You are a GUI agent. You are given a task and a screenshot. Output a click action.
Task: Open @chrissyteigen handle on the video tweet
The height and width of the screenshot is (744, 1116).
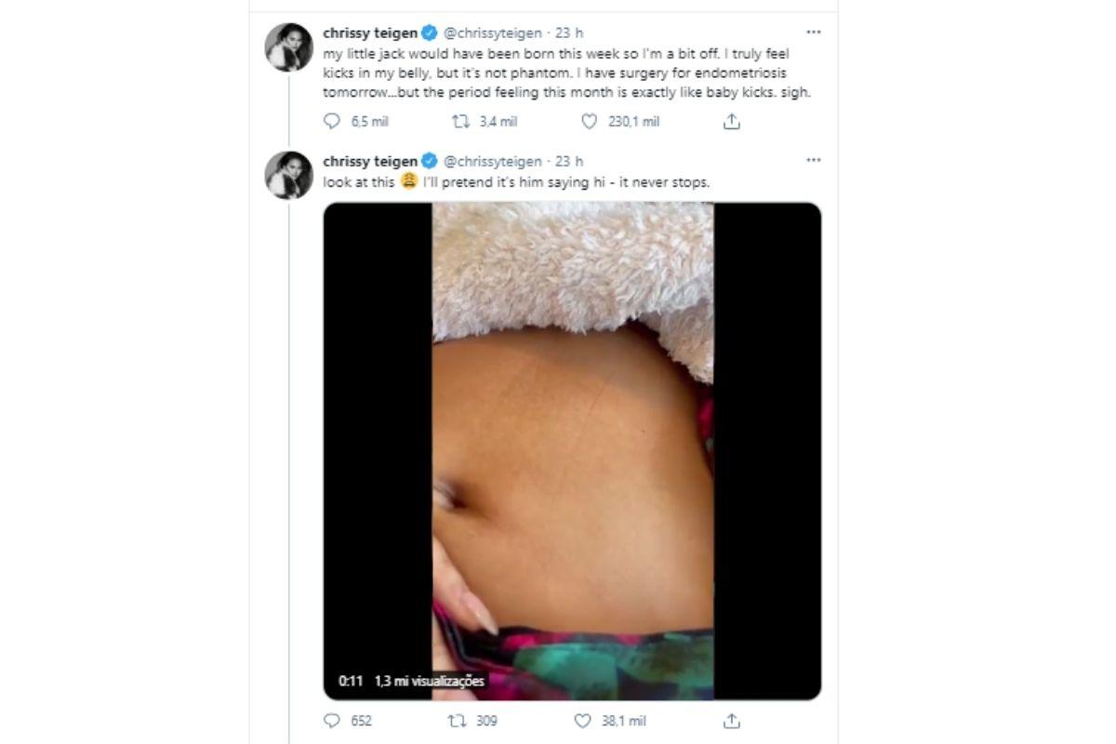pos(492,161)
